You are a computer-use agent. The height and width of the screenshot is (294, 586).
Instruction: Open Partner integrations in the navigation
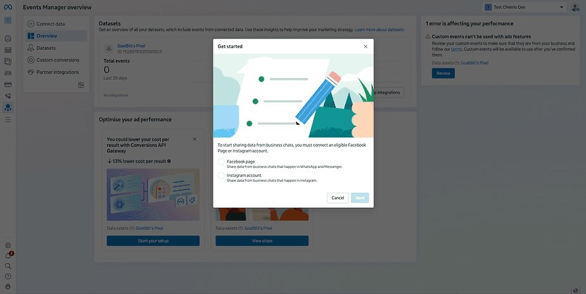[56, 72]
